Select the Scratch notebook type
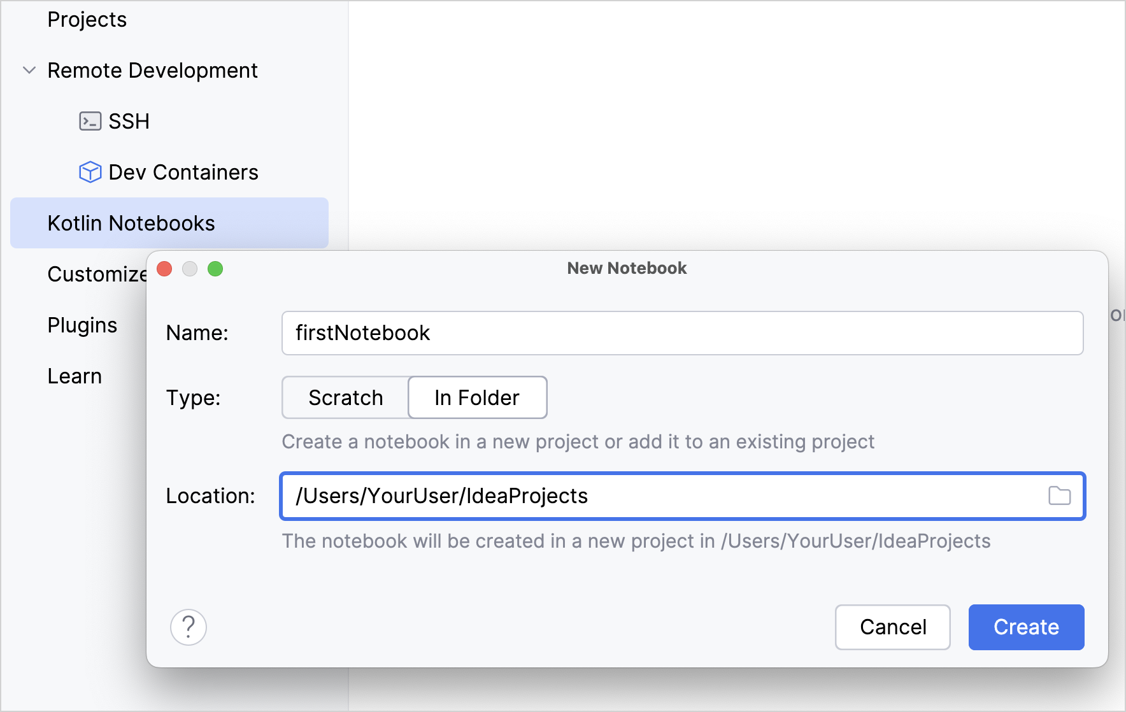 (x=345, y=397)
